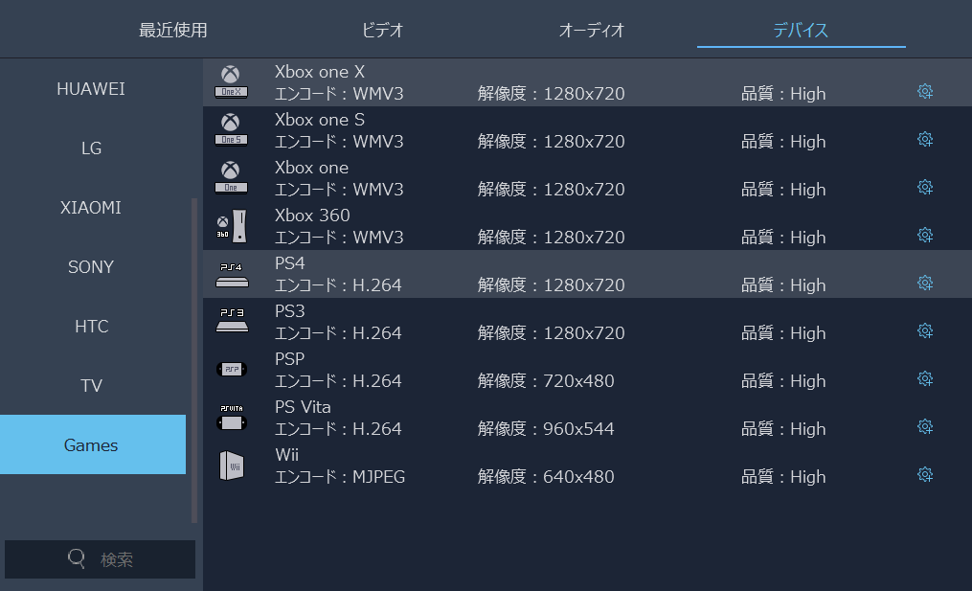Open settings gear for PS3
This screenshot has width=972, height=591.
[x=925, y=331]
